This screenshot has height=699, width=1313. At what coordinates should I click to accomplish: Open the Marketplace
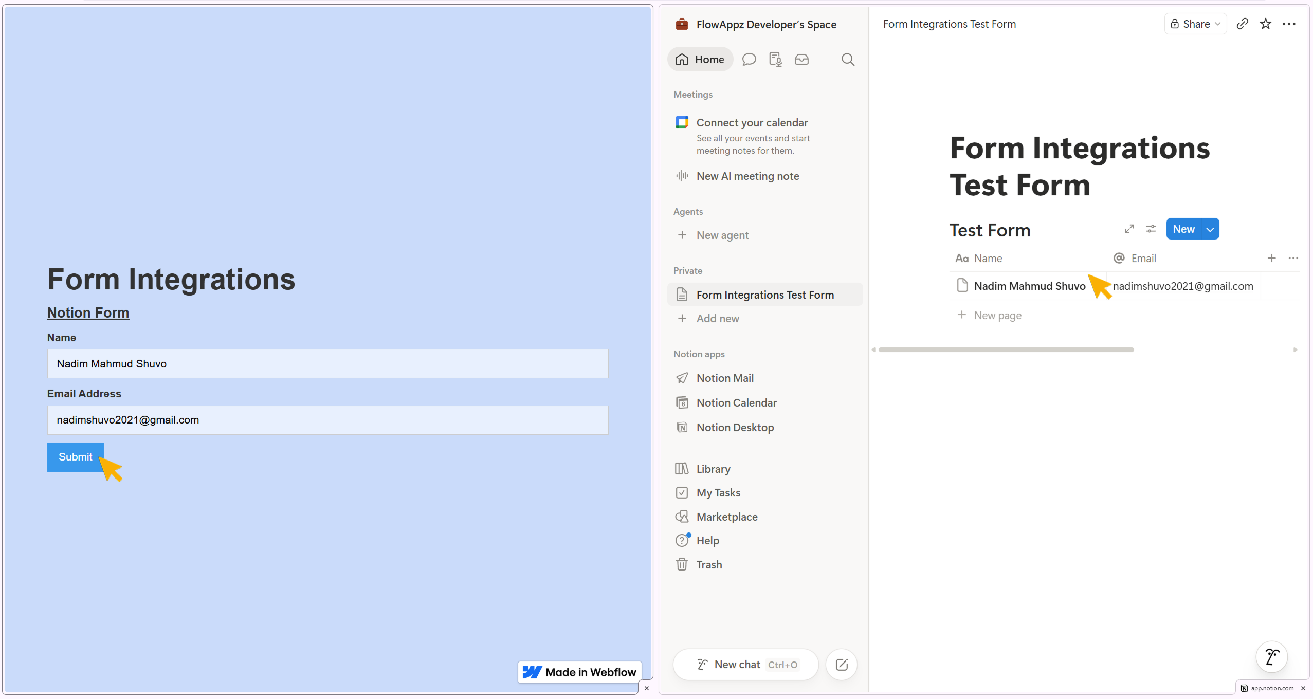click(727, 517)
